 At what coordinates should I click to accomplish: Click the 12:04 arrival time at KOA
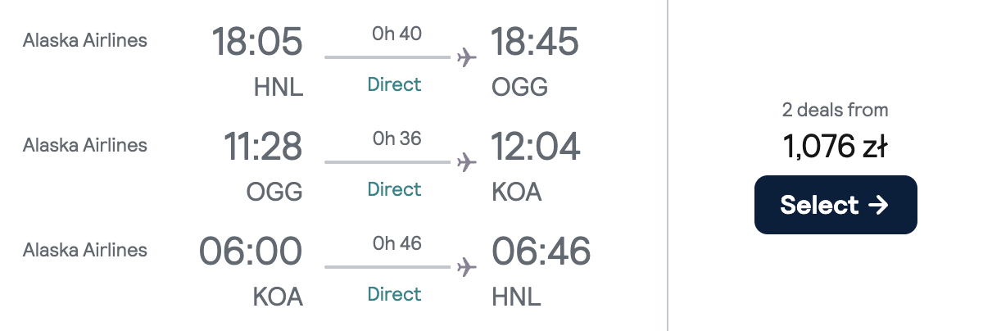tap(536, 147)
